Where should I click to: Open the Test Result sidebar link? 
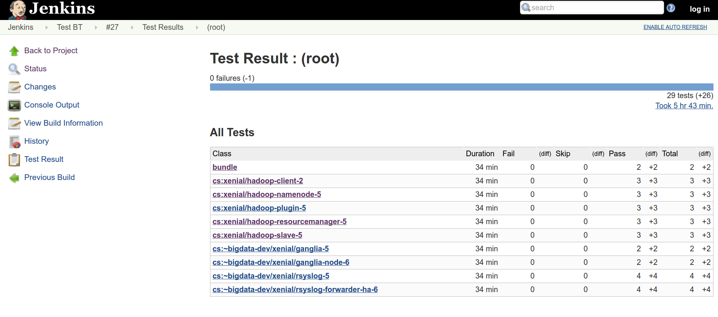(x=44, y=159)
